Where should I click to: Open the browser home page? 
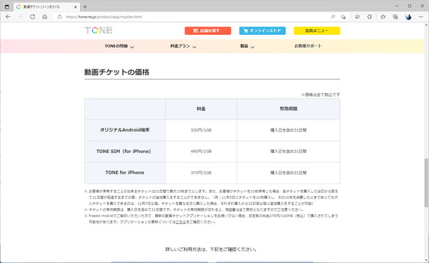coord(44,17)
